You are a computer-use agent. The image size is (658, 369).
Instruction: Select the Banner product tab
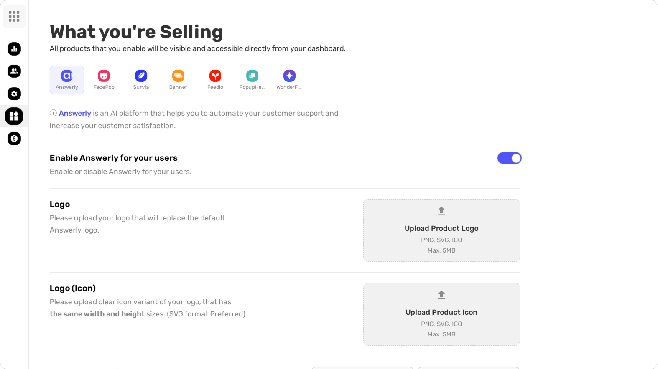point(178,80)
